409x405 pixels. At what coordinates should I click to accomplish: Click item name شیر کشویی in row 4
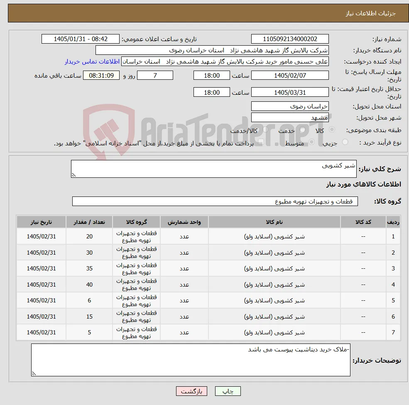pyautogui.click(x=274, y=285)
